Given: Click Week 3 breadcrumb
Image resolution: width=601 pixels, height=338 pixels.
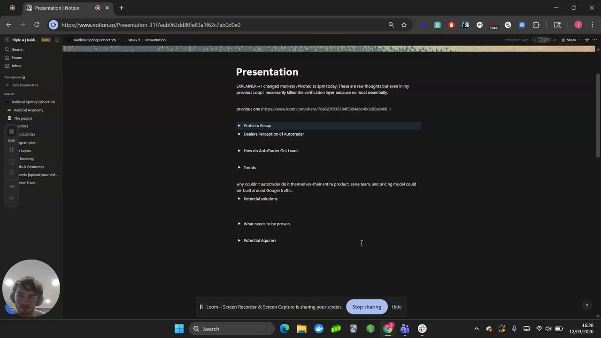Looking at the screenshot, I should point(134,40).
